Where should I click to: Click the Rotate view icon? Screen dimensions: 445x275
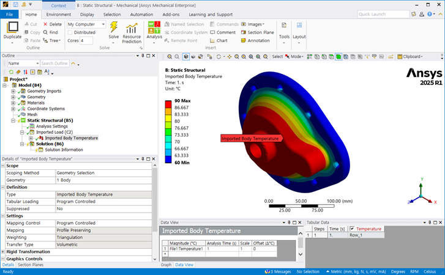click(219, 57)
